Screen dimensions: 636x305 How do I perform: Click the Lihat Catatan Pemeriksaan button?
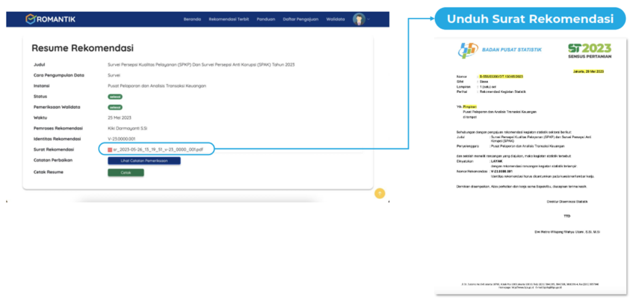click(144, 161)
